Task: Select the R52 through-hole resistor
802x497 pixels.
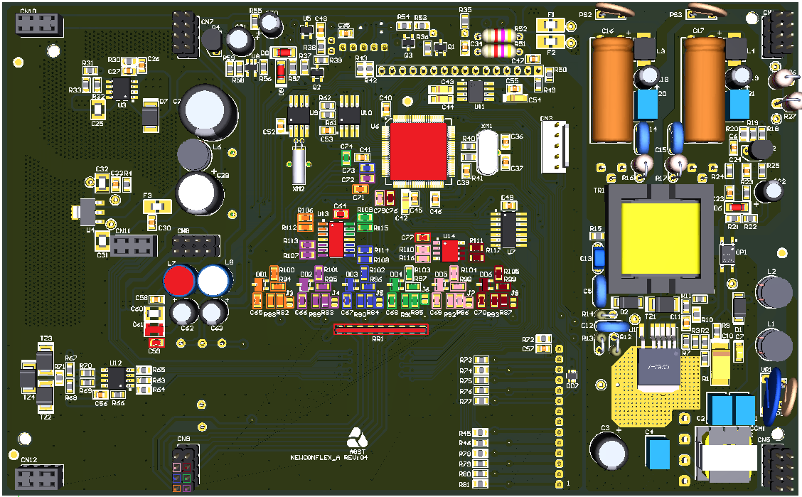Action: (496, 35)
